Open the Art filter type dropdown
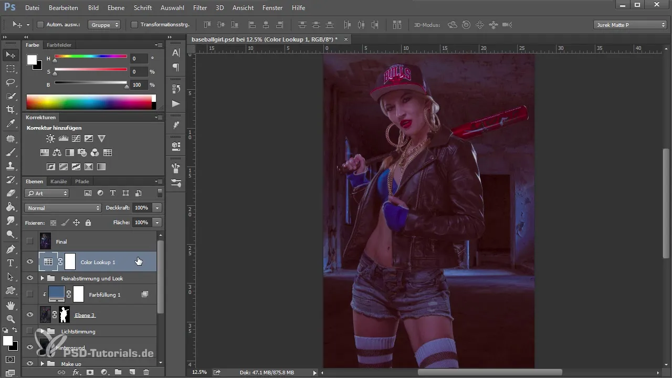 click(47, 193)
